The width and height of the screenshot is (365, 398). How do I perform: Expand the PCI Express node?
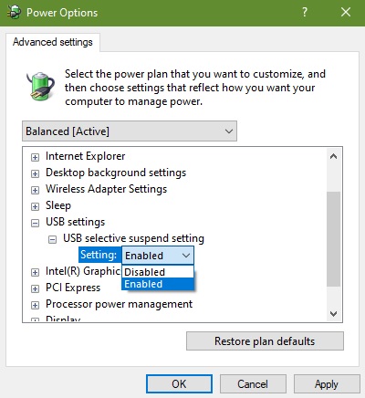tap(35, 288)
